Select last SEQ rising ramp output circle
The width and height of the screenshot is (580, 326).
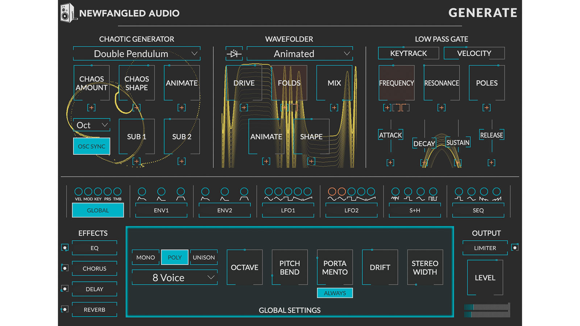pyautogui.click(x=497, y=191)
